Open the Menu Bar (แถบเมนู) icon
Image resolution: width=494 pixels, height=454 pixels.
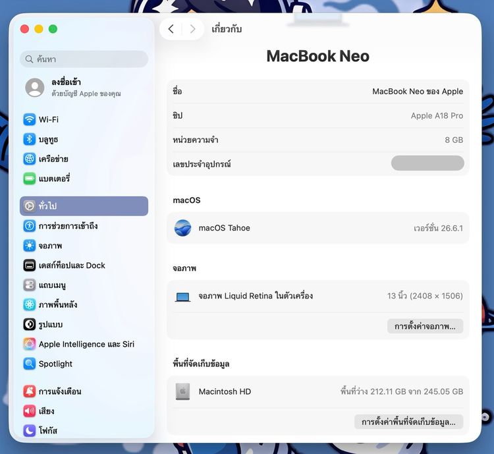point(29,285)
